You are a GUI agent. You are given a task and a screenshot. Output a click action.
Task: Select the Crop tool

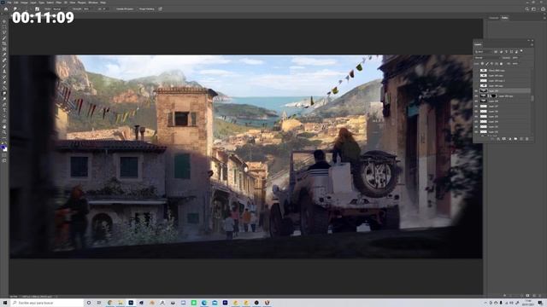click(4, 43)
